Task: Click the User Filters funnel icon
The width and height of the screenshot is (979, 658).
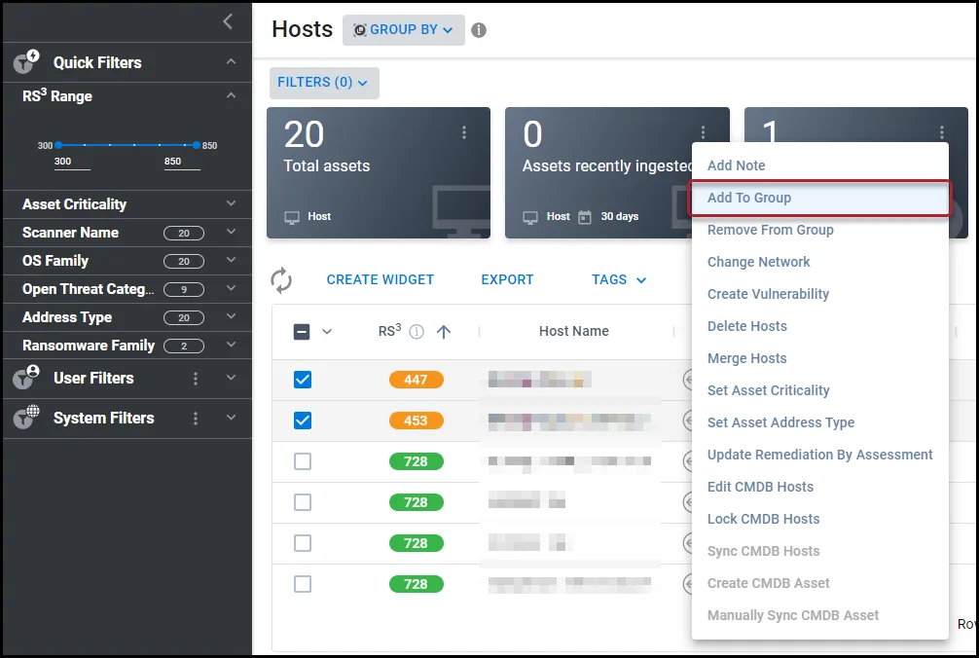Action: (26, 377)
